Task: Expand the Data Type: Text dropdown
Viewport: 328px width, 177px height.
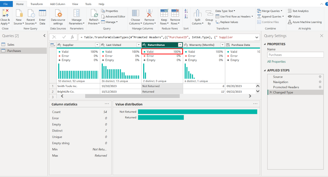Action: click(225, 11)
